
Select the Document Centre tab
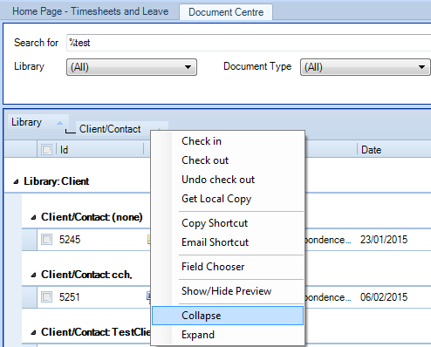[226, 12]
